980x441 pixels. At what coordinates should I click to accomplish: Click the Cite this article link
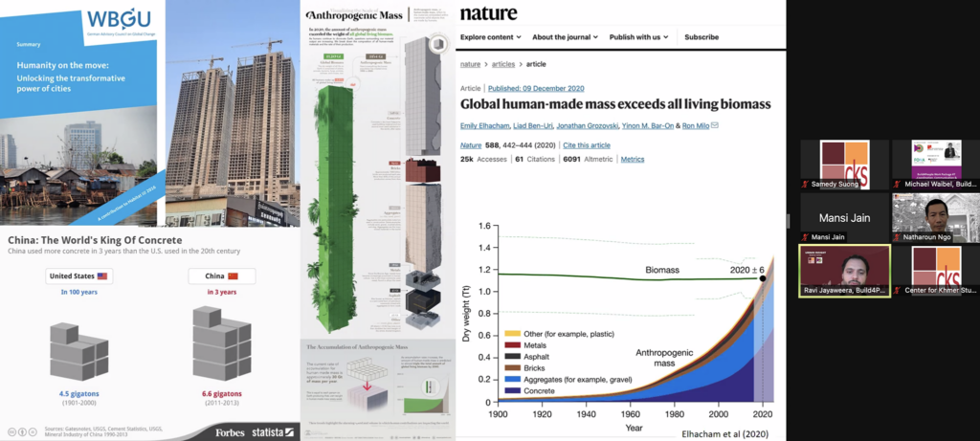coord(587,144)
